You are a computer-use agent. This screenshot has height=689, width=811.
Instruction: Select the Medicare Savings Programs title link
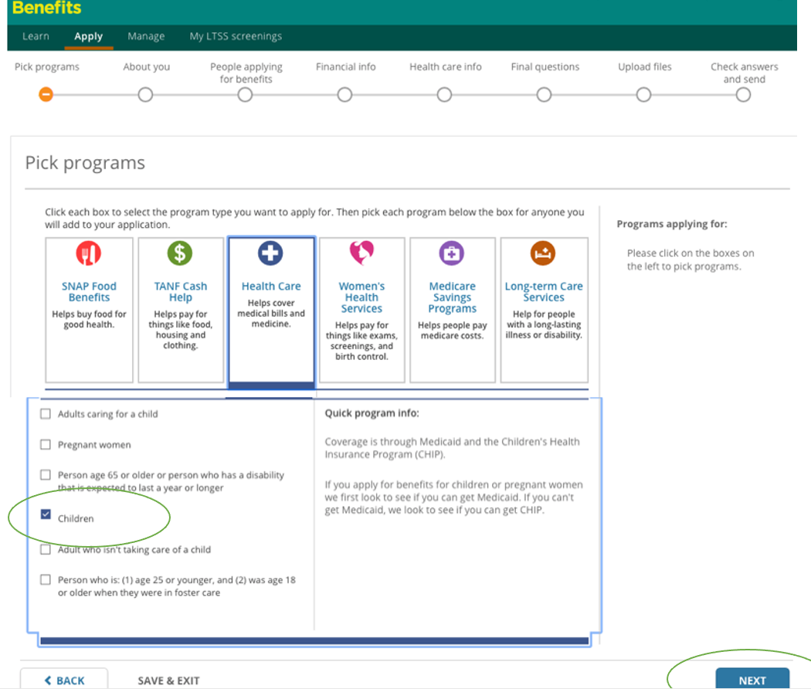click(x=453, y=297)
